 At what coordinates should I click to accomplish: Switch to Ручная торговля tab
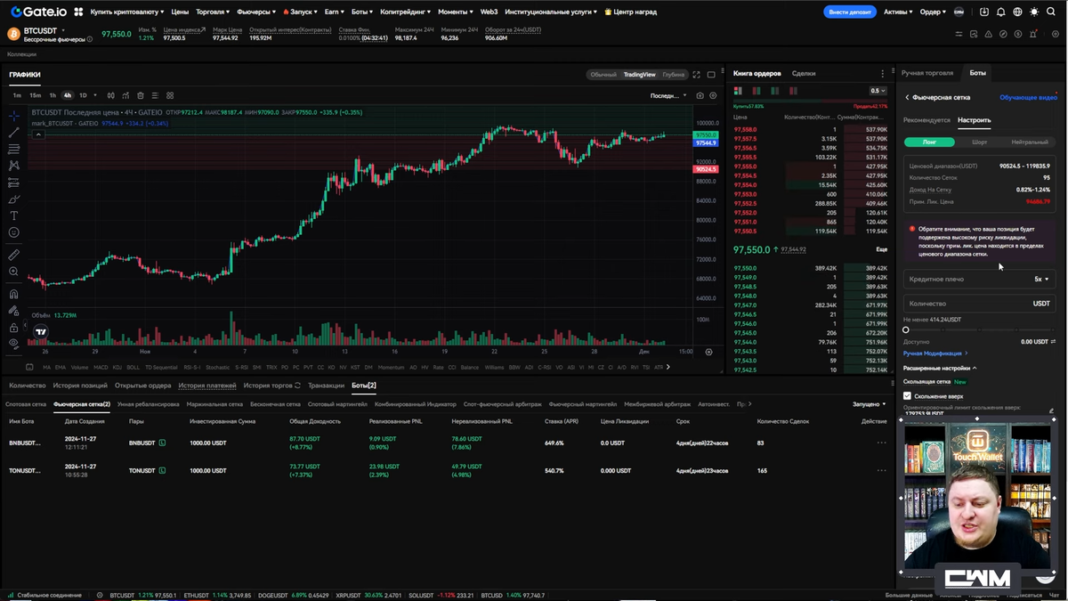pos(926,73)
